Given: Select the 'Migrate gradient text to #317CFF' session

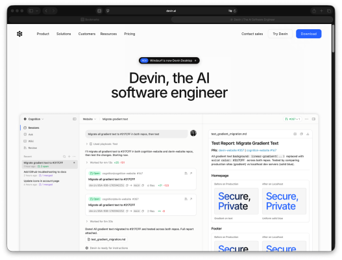Looking at the screenshot, I should pyautogui.click(x=50, y=164).
